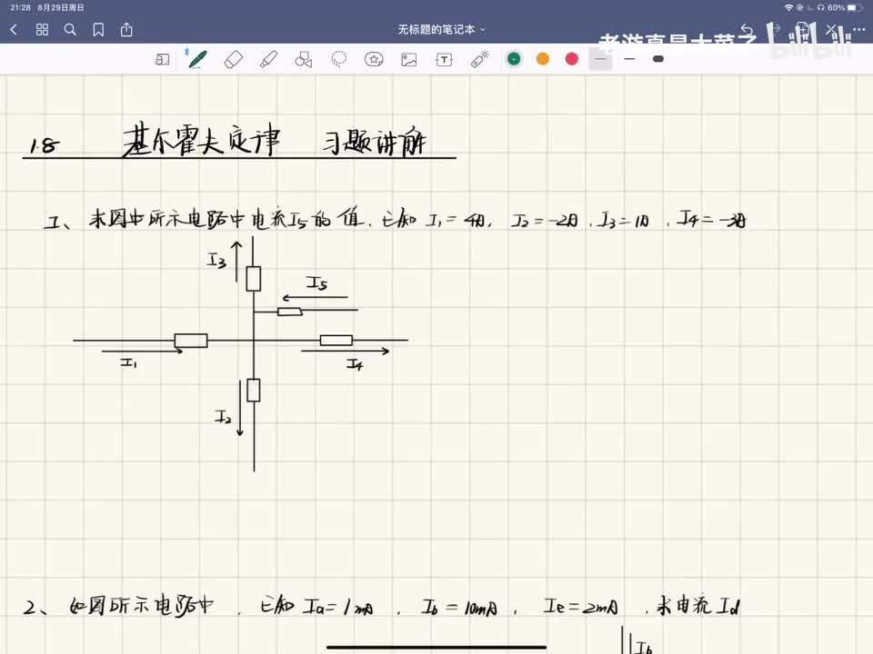The height and width of the screenshot is (654, 873).
Task: Choose the green pen color
Action: pyautogui.click(x=514, y=59)
